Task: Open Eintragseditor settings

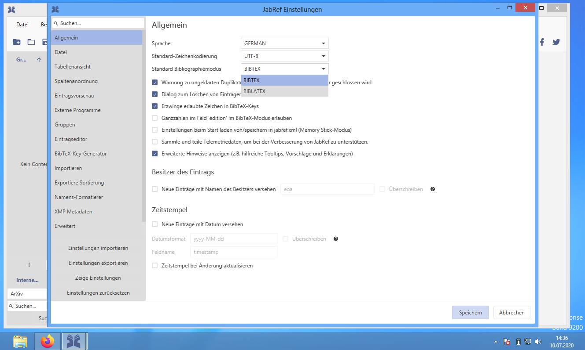Action: (96, 139)
